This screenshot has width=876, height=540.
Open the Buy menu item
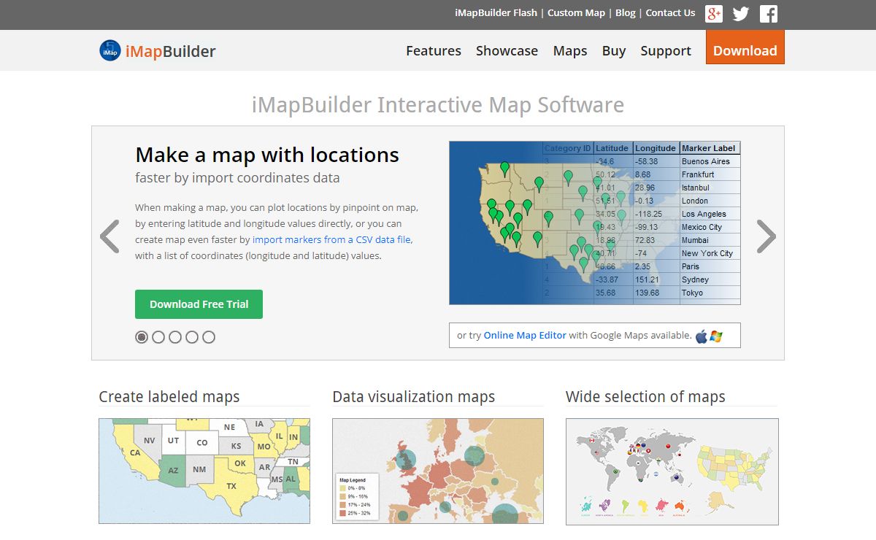pos(614,51)
